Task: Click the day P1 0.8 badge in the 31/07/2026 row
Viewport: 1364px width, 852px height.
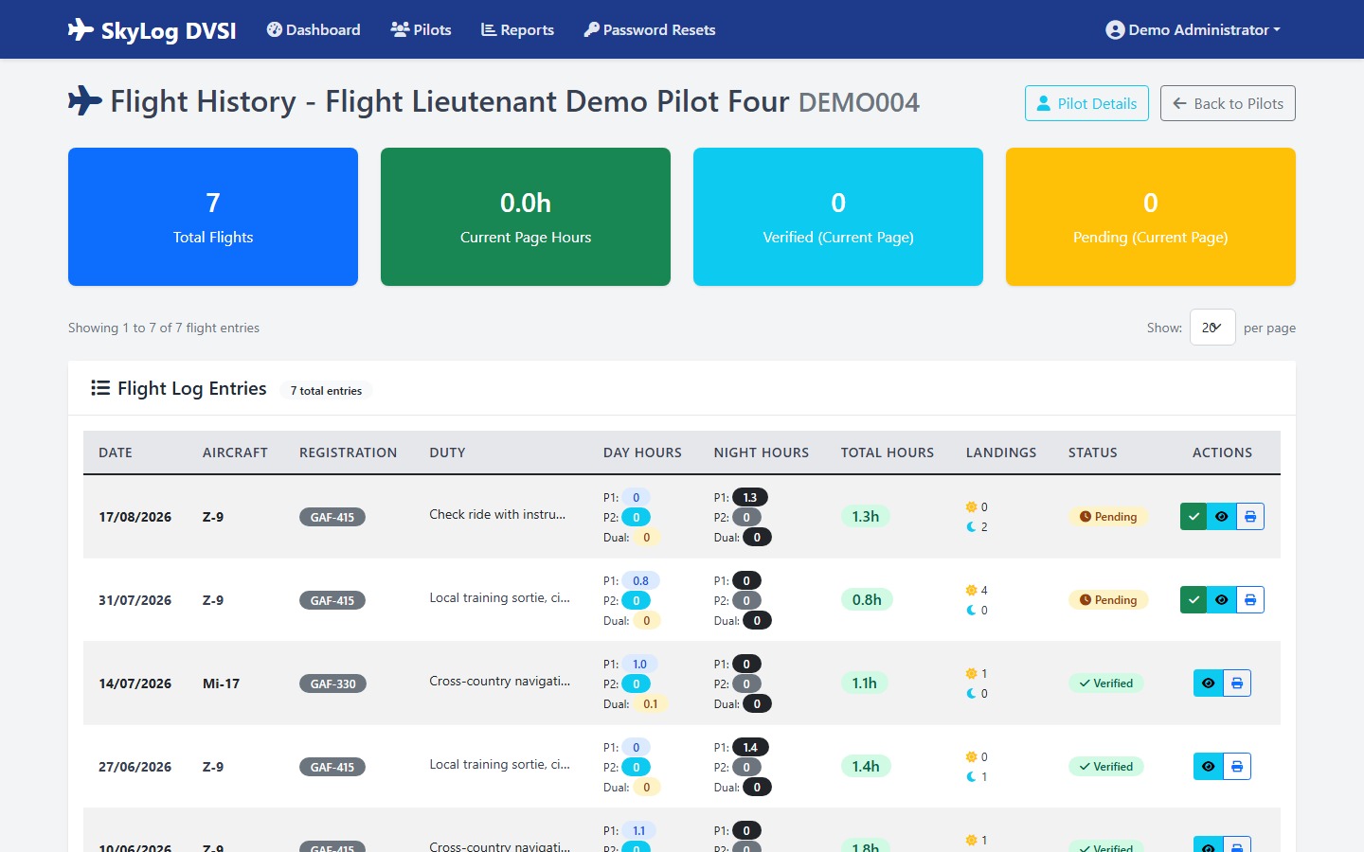Action: 640,580
